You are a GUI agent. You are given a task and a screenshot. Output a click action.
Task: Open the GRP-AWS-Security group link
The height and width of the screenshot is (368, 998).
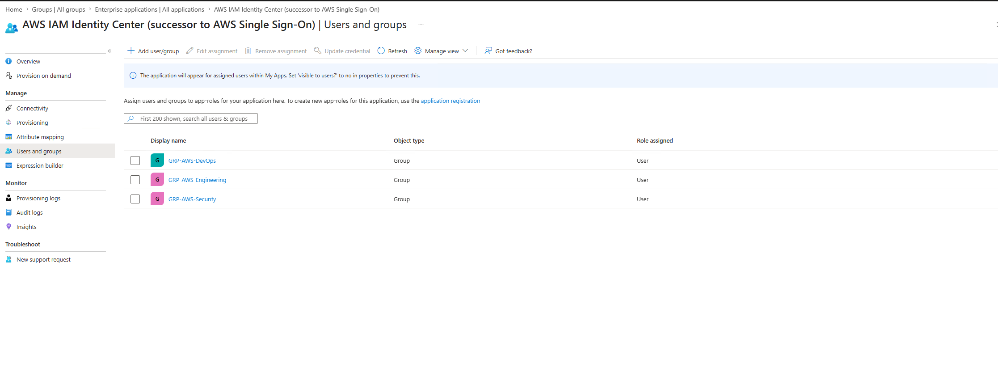point(192,199)
